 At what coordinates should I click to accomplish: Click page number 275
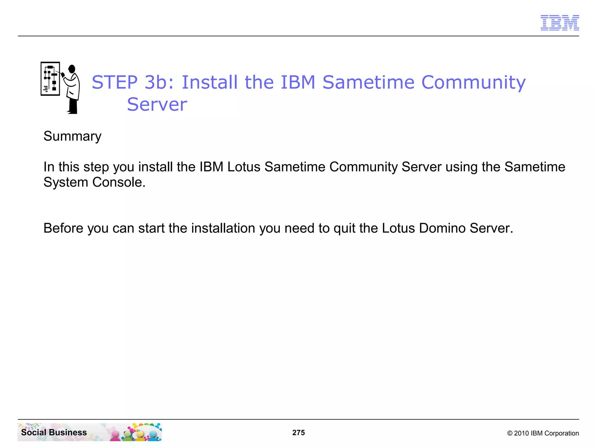(298, 433)
